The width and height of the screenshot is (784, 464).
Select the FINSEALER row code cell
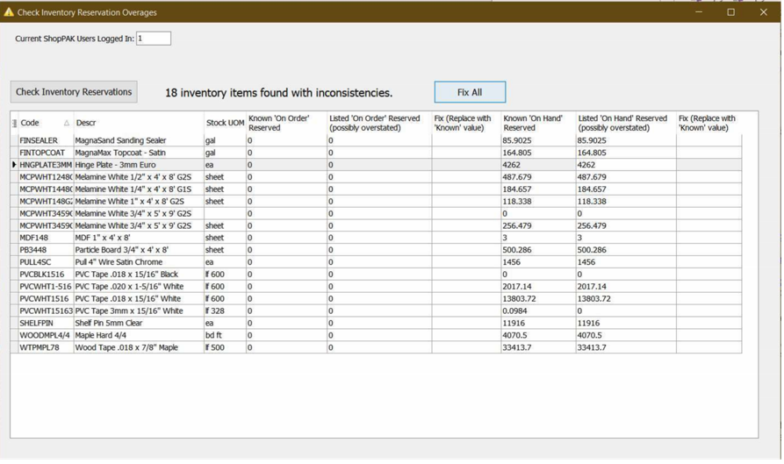pos(44,140)
